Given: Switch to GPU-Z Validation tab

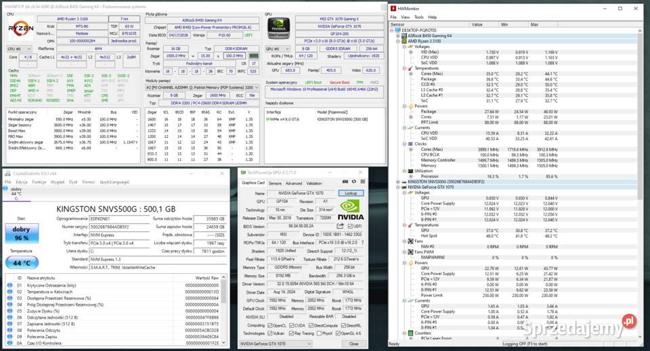Looking at the screenshot, I should tap(313, 183).
